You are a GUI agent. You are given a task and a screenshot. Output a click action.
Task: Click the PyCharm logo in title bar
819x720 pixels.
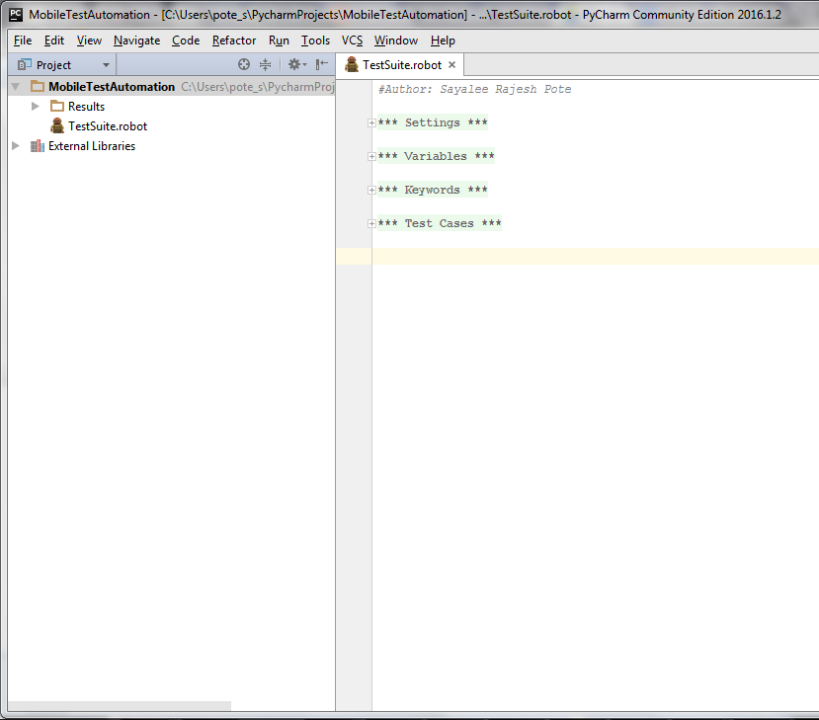pyautogui.click(x=16, y=15)
